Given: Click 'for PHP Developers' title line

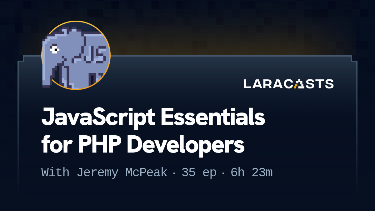Looking at the screenshot, I should tap(142, 144).
